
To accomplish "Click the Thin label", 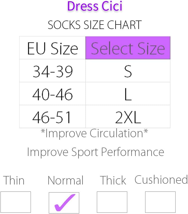I will click(x=14, y=180).
